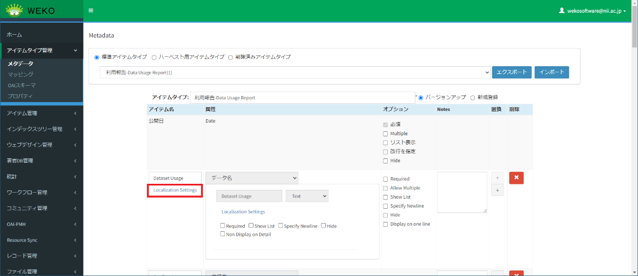Click the hamburger menu toggle icon
The width and height of the screenshot is (638, 276).
91,10
